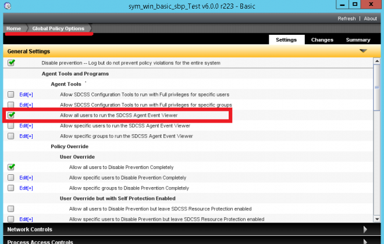Click the scrollbar up arrow
This screenshot has width=384, height=244.
377,61
